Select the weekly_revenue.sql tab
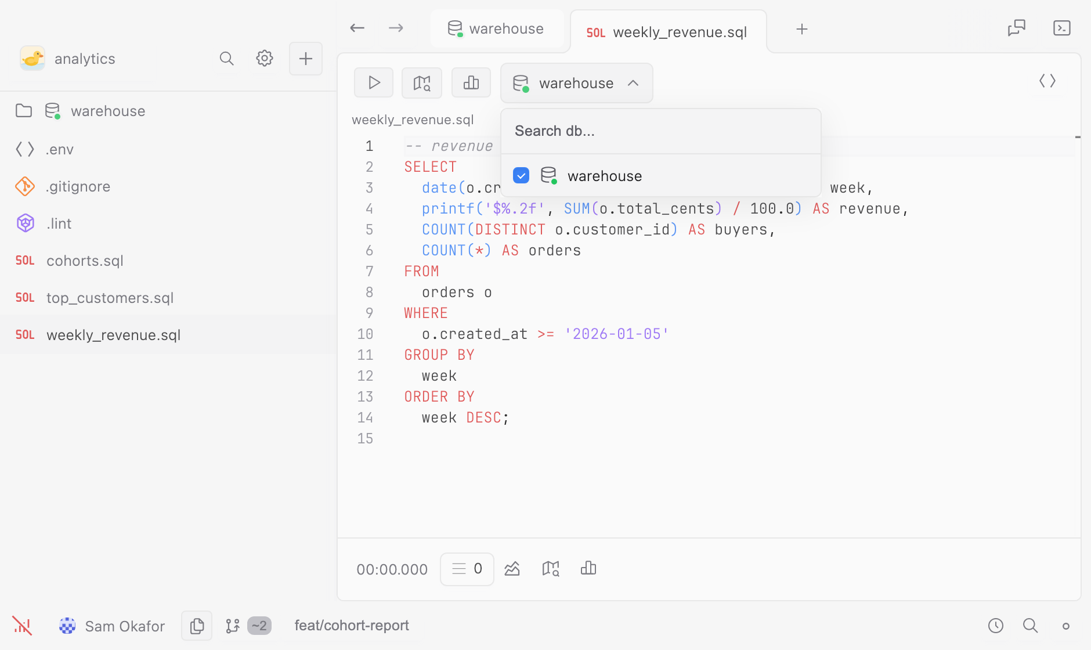This screenshot has width=1091, height=650. (668, 32)
